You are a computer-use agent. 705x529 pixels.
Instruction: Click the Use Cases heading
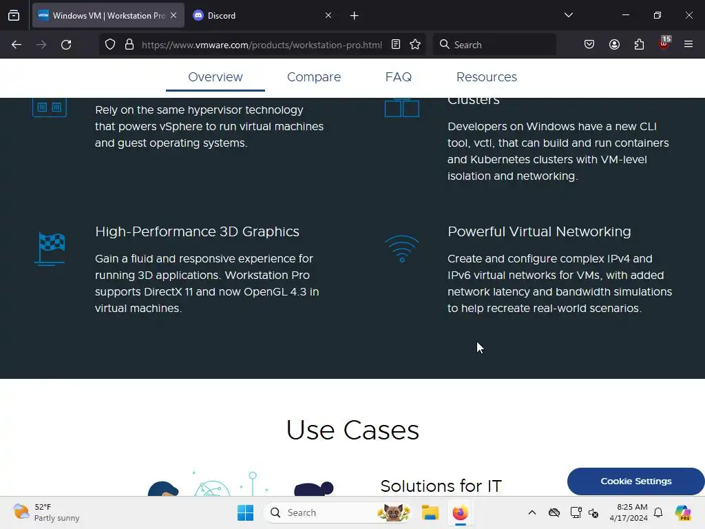point(352,430)
